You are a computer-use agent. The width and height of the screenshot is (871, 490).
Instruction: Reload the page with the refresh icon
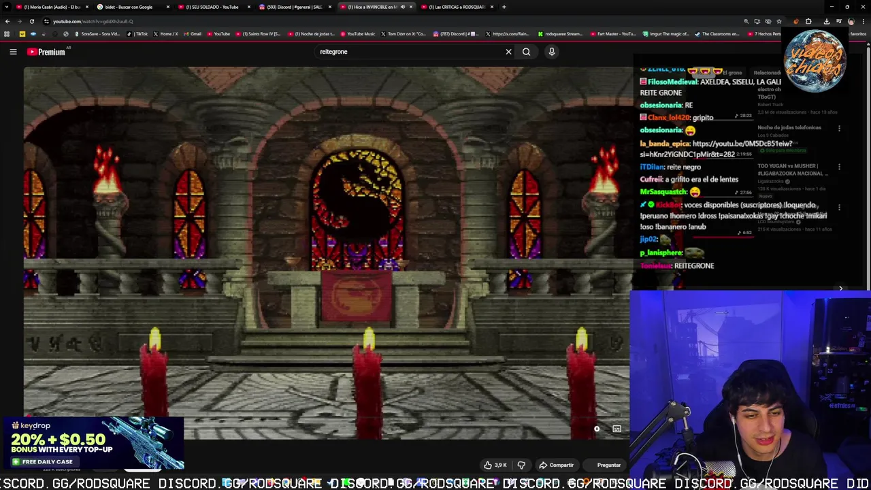click(31, 21)
